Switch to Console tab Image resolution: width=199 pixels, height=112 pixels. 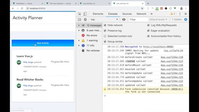tap(113, 14)
